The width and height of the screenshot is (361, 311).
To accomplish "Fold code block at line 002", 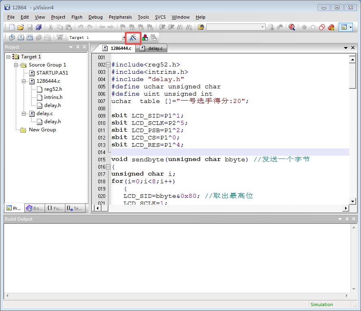I will tap(108, 65).
